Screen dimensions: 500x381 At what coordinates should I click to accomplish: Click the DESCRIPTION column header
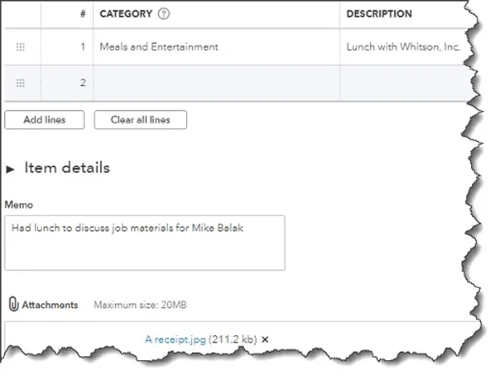coord(379,14)
